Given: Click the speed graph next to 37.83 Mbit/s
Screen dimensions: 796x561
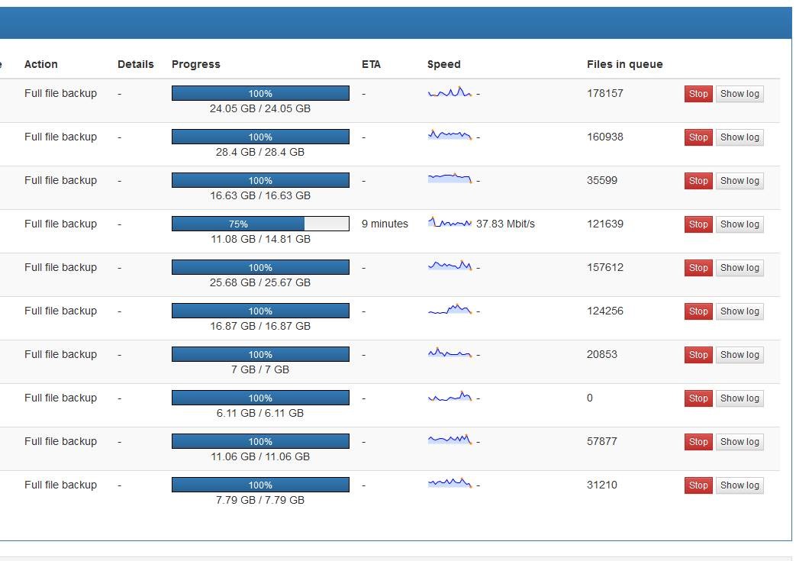Looking at the screenshot, I should tap(450, 222).
